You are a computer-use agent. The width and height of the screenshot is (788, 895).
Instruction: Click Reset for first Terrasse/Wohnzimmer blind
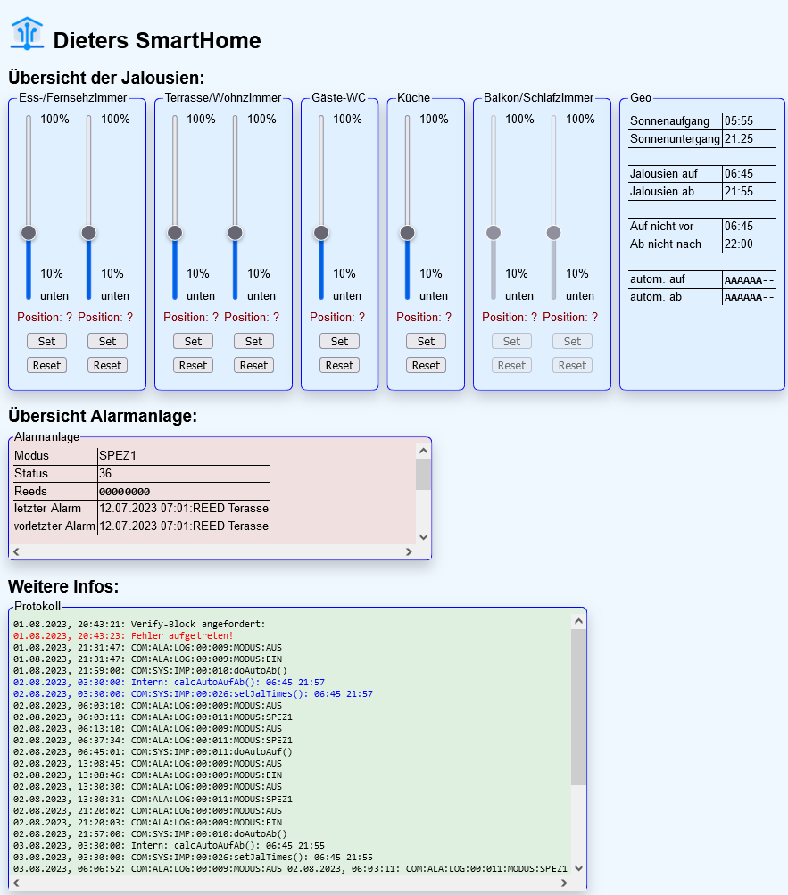193,365
